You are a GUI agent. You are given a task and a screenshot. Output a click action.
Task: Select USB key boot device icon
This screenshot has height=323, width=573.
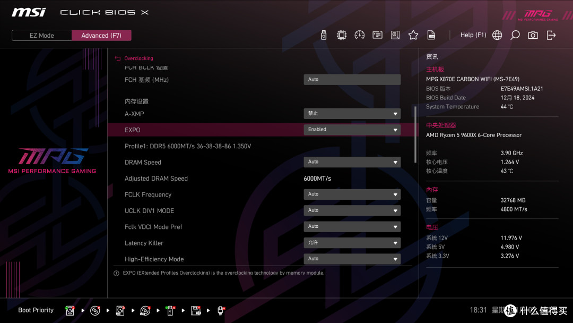(170, 311)
